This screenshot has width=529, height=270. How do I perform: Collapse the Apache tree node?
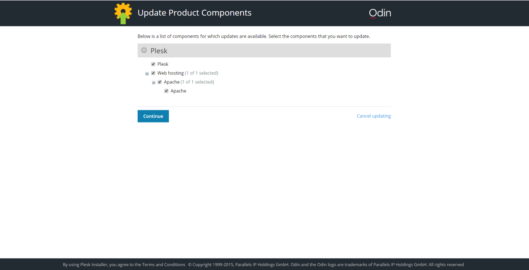pos(153,83)
